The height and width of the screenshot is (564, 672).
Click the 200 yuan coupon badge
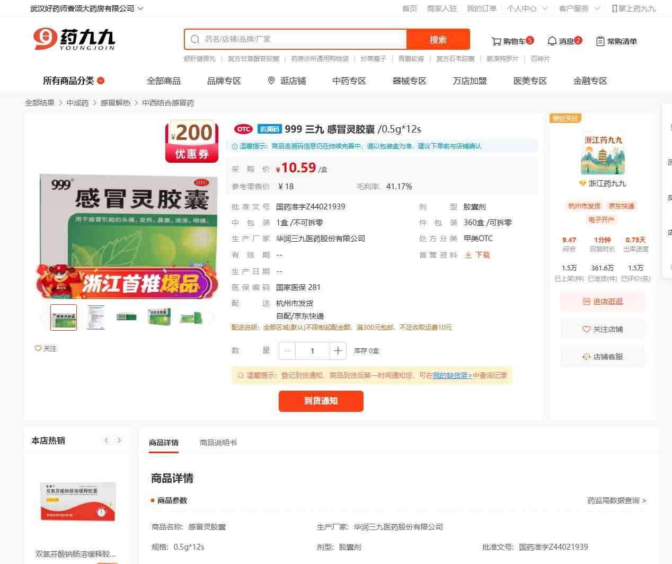[192, 142]
